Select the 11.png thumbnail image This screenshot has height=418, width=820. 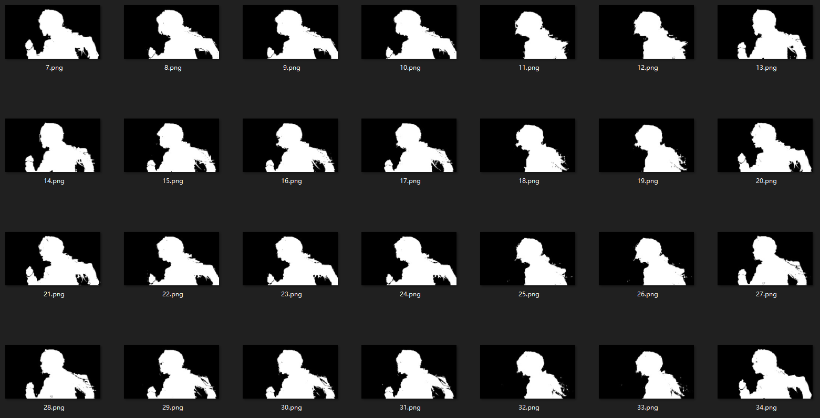pyautogui.click(x=527, y=32)
